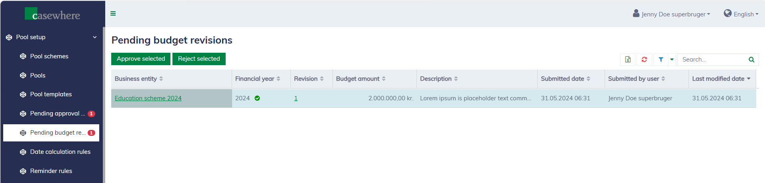The height and width of the screenshot is (183, 765).
Task: Open Jenny Doe superbruger user menu
Action: [x=671, y=14]
